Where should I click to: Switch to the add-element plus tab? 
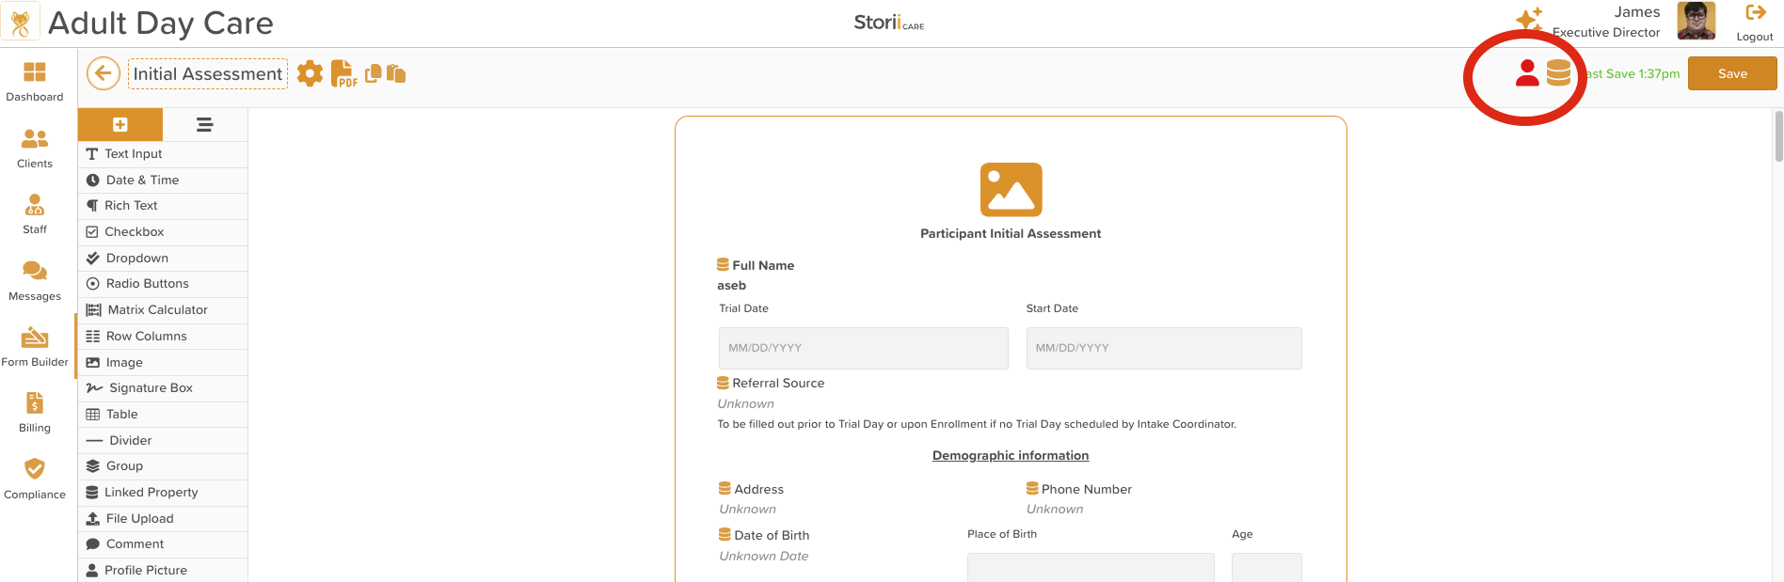120,124
